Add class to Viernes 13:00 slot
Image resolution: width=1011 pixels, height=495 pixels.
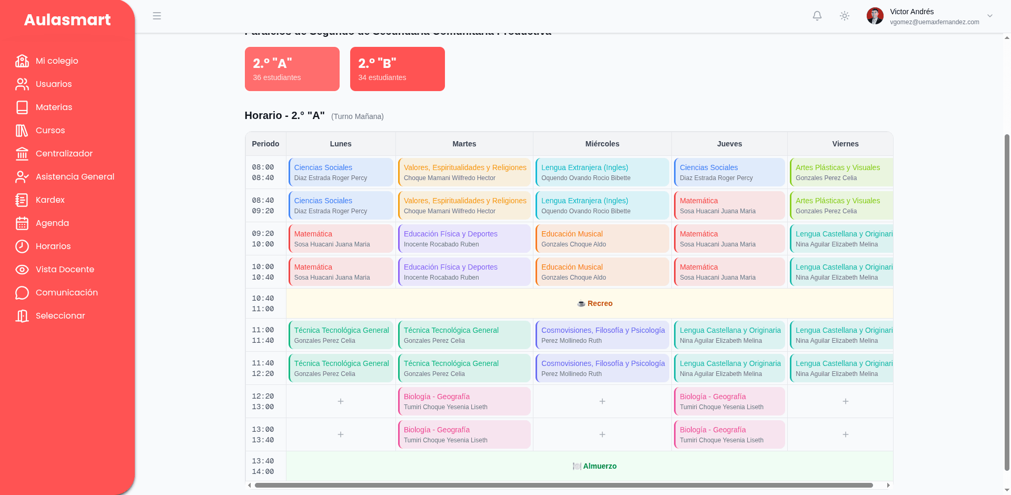[x=846, y=434]
